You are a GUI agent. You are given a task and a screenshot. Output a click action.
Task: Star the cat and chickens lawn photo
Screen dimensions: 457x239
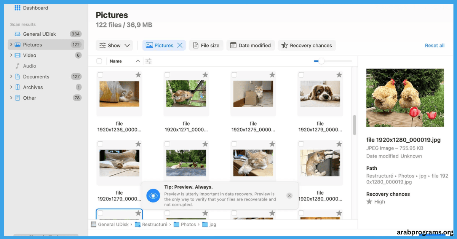[205, 144]
